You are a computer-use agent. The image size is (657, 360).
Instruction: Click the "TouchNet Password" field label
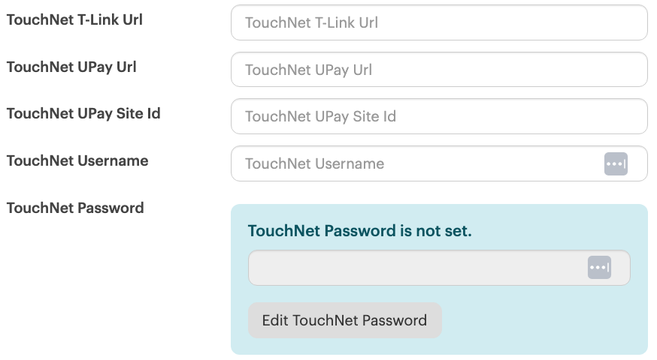coord(75,208)
